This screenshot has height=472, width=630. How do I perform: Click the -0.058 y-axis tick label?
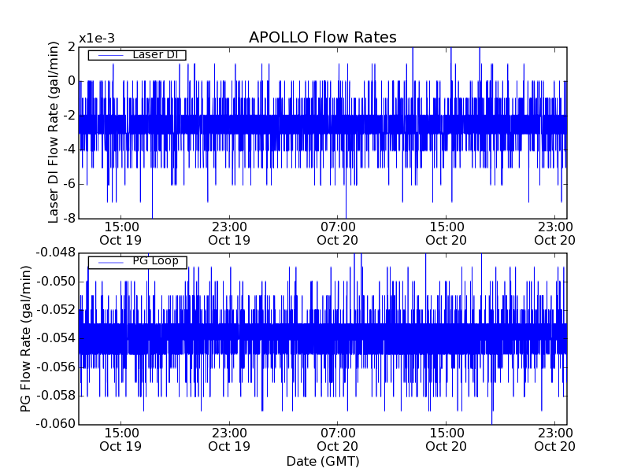tap(55, 396)
